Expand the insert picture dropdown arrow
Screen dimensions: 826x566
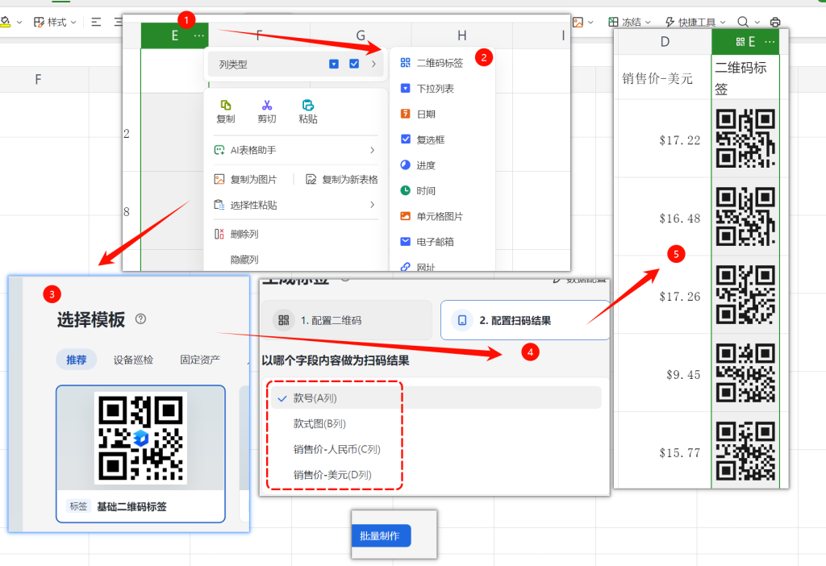(x=590, y=22)
